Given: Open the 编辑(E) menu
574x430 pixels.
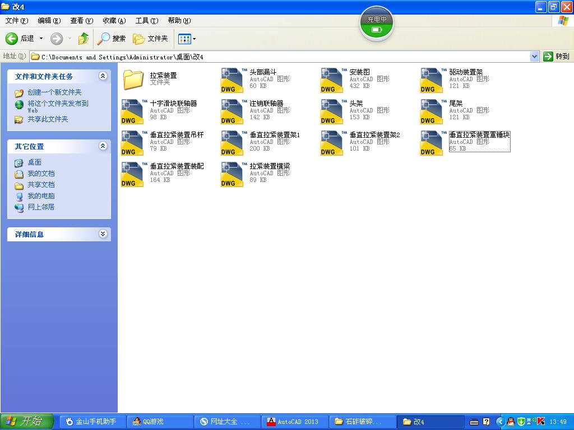Looking at the screenshot, I should click(x=49, y=21).
